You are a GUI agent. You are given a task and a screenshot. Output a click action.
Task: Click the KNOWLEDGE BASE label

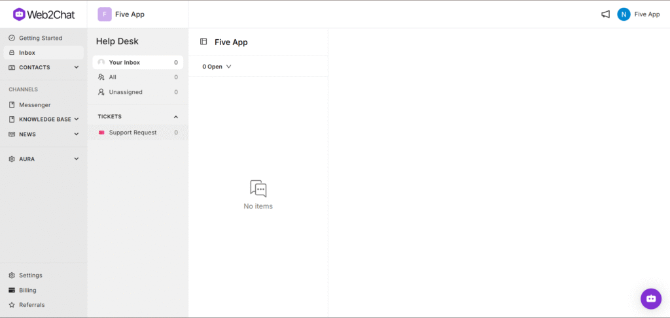click(x=45, y=119)
